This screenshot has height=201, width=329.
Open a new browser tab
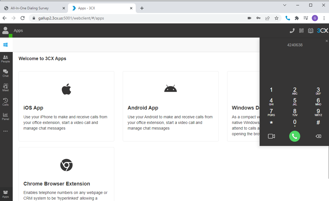click(142, 8)
